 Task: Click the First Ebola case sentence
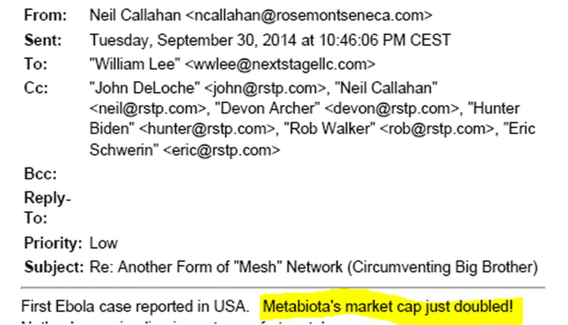135,307
